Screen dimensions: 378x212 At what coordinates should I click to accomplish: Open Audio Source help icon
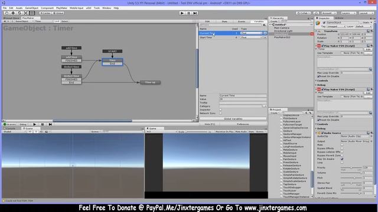pos(368,132)
